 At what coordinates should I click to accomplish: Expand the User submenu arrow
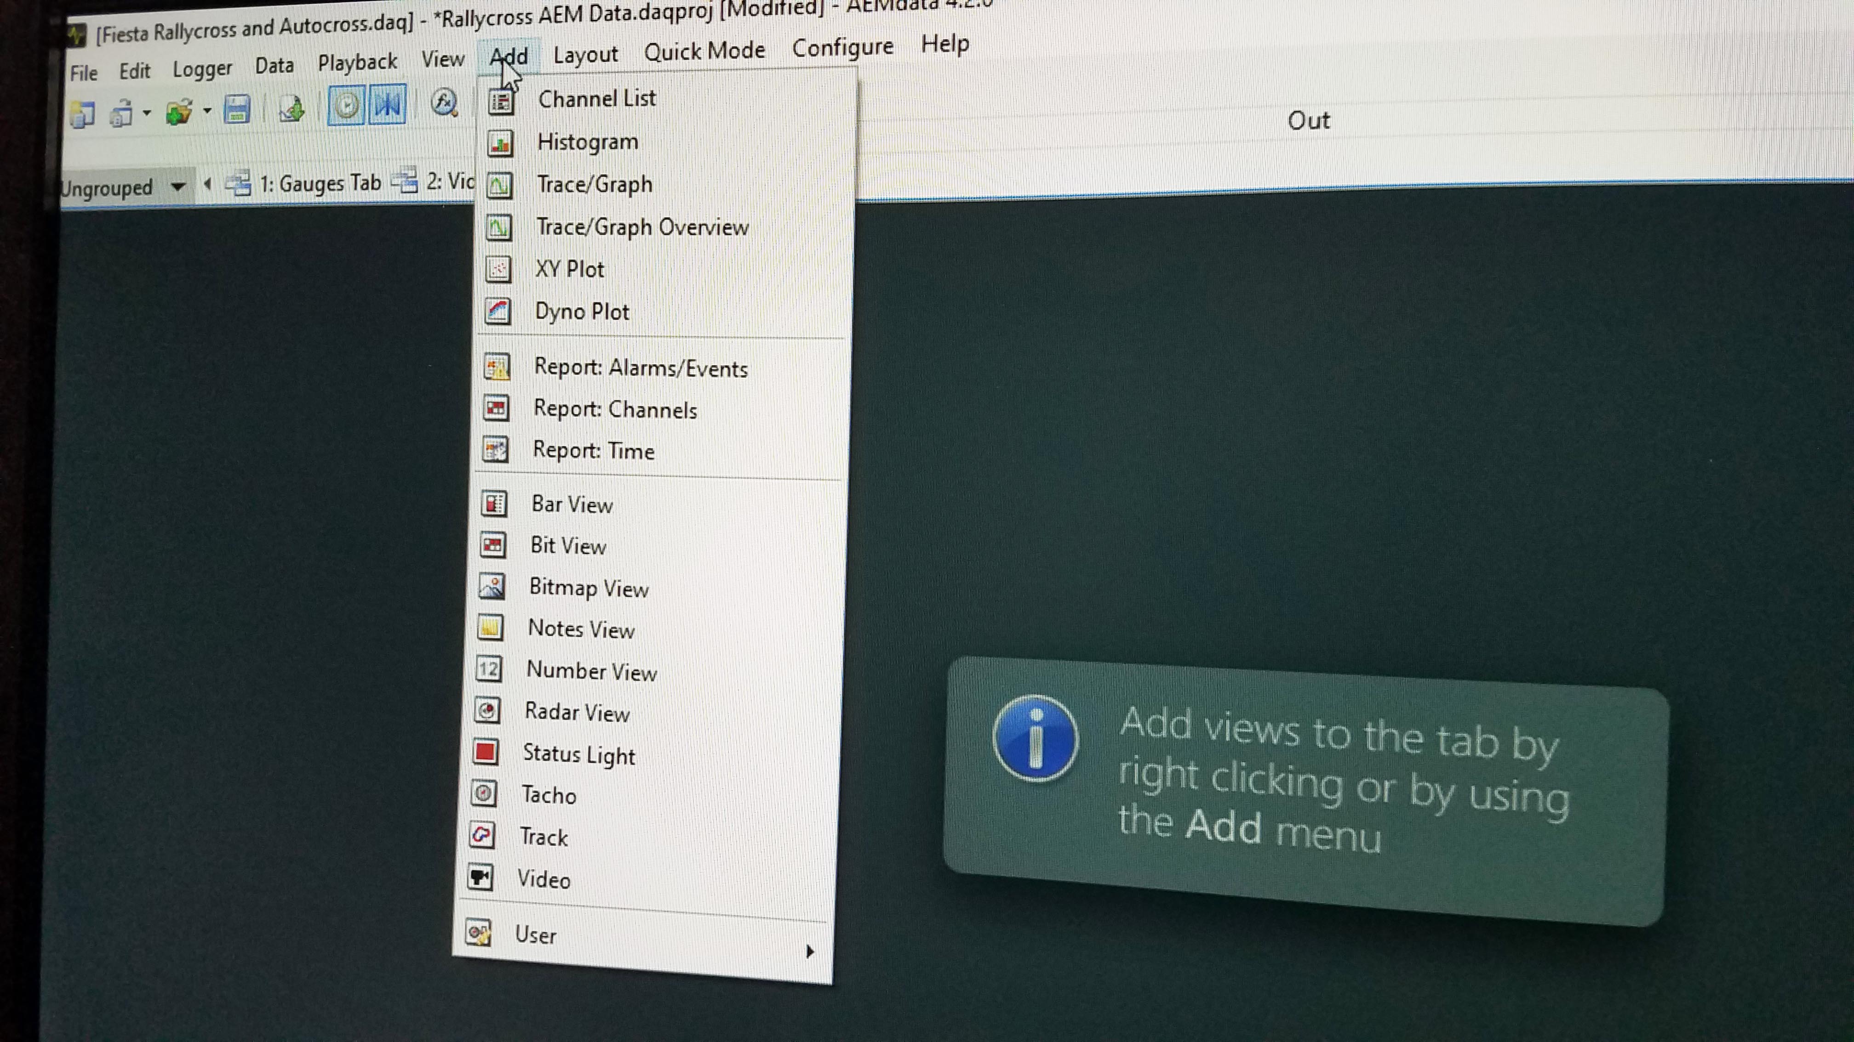[810, 951]
